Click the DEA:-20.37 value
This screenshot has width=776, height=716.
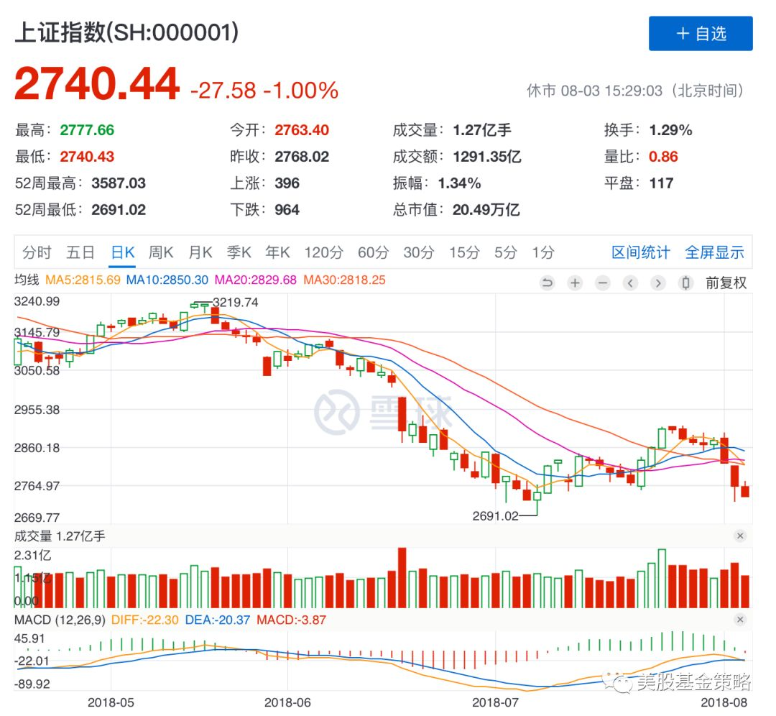218,620
